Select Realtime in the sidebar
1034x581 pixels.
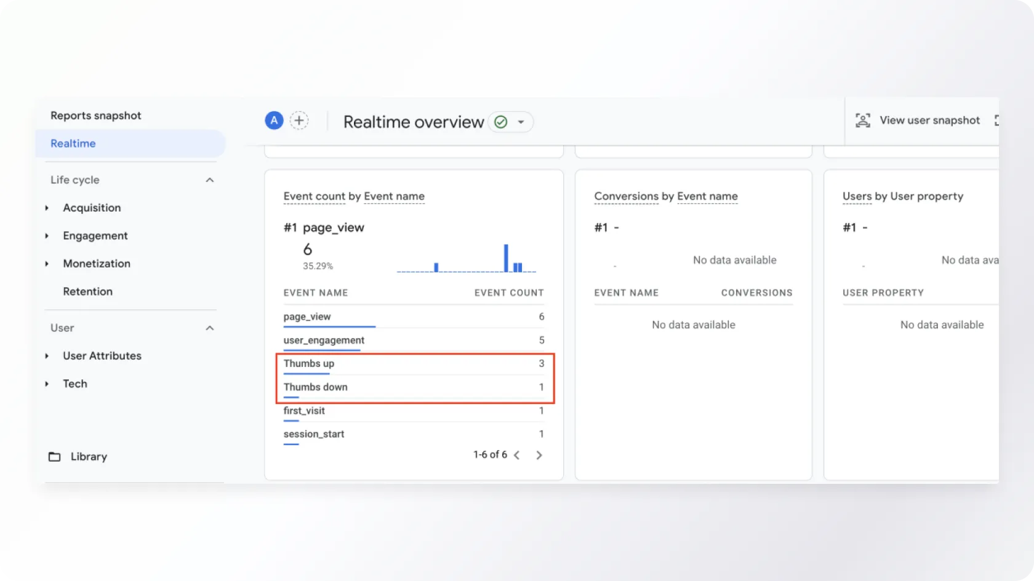[x=73, y=143]
